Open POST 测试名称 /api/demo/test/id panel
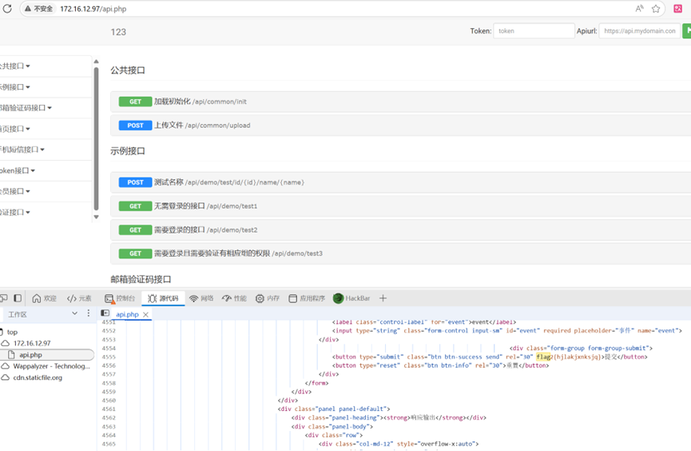 [x=400, y=182]
